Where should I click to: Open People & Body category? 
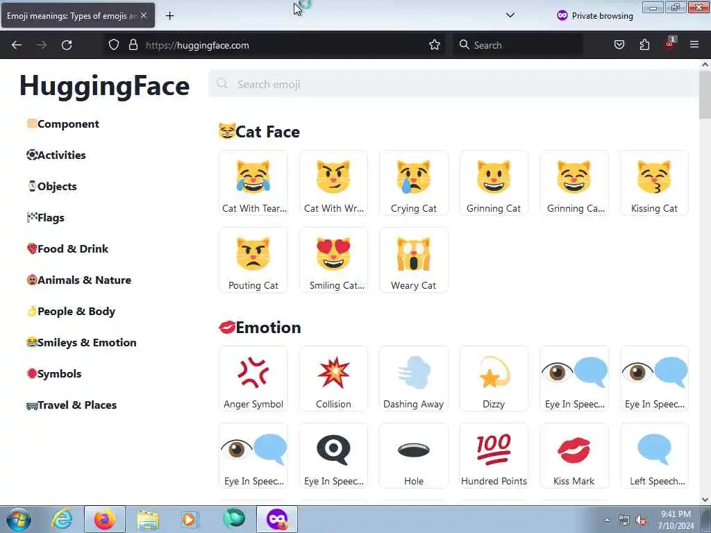pyautogui.click(x=71, y=312)
